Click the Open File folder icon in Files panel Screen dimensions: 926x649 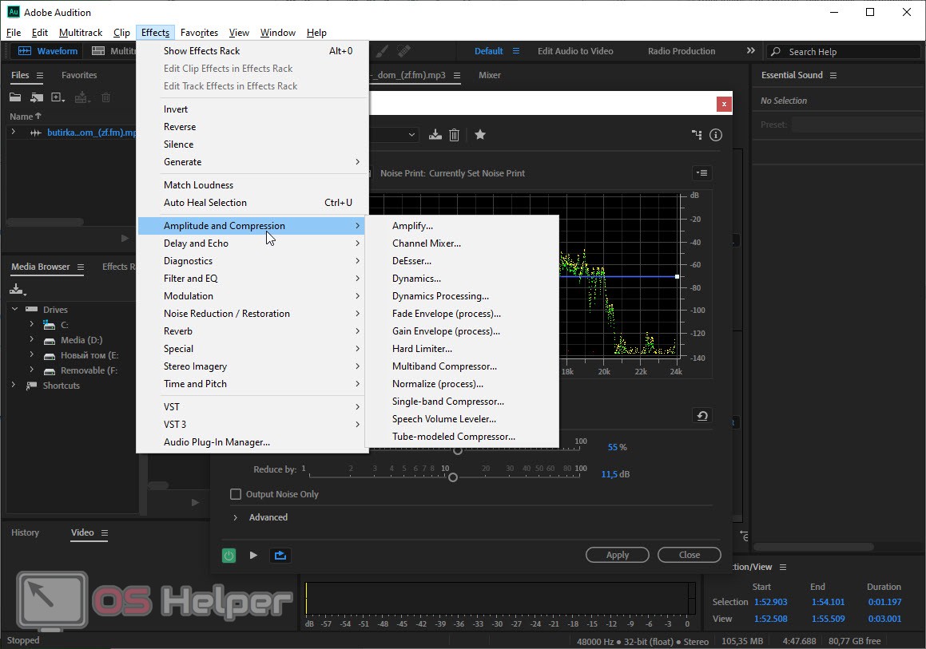[15, 97]
